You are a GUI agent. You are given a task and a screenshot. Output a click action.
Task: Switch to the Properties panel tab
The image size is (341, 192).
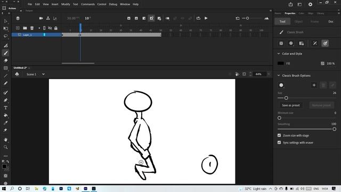point(290,13)
